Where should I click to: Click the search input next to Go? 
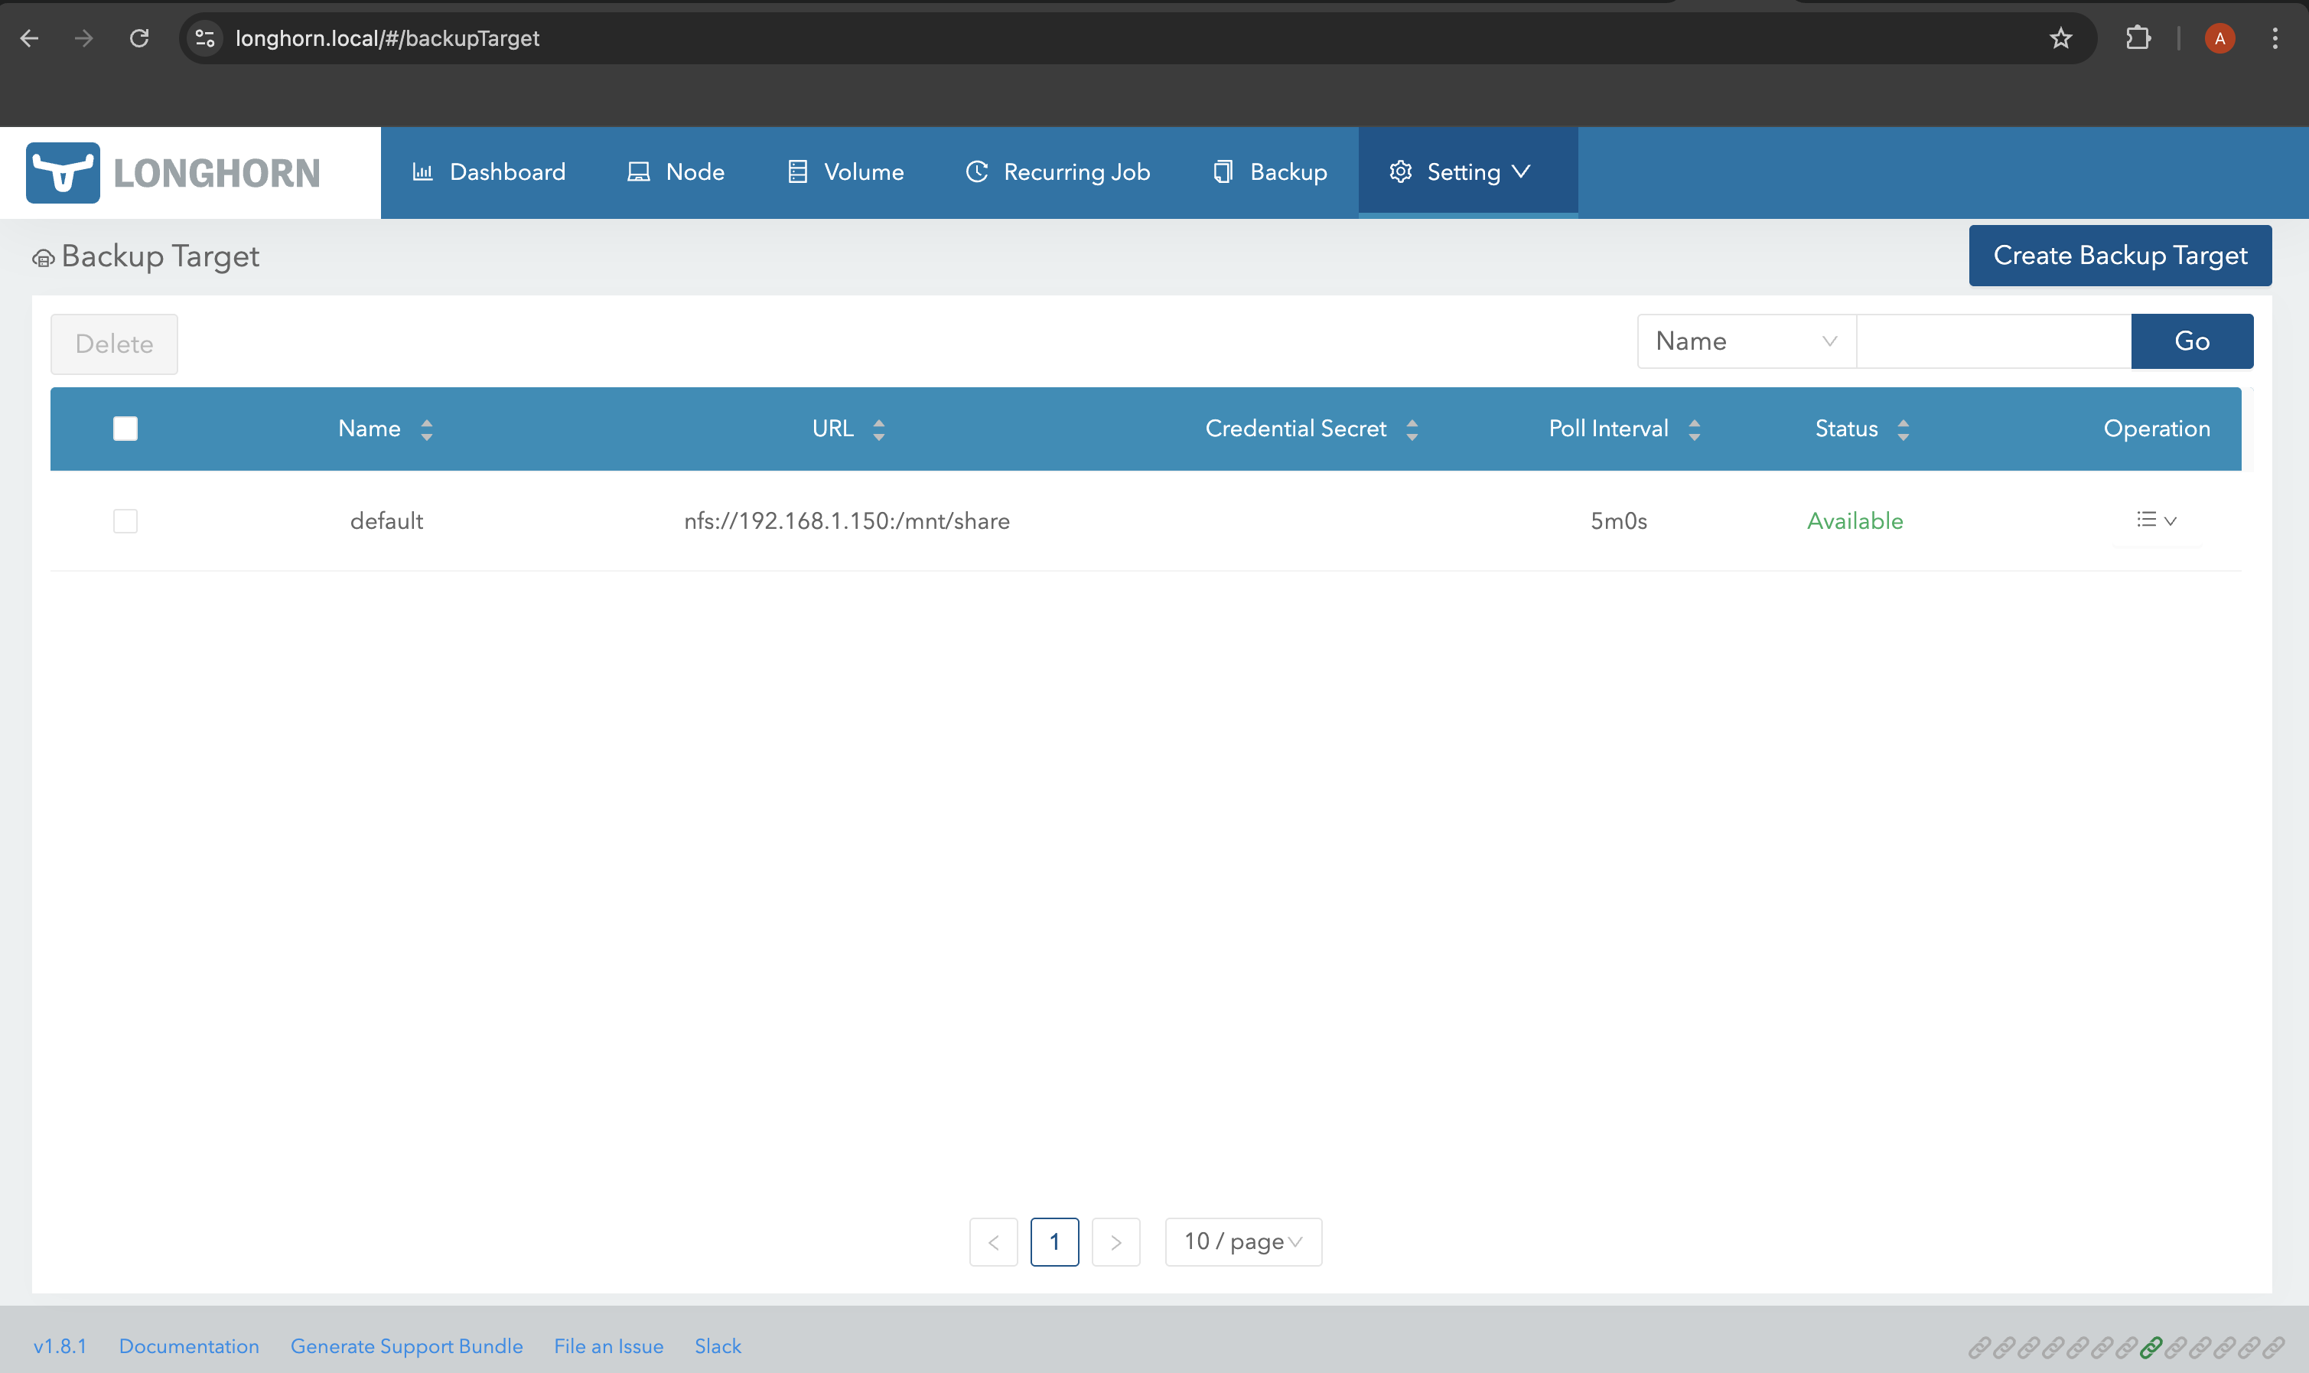coord(1993,341)
